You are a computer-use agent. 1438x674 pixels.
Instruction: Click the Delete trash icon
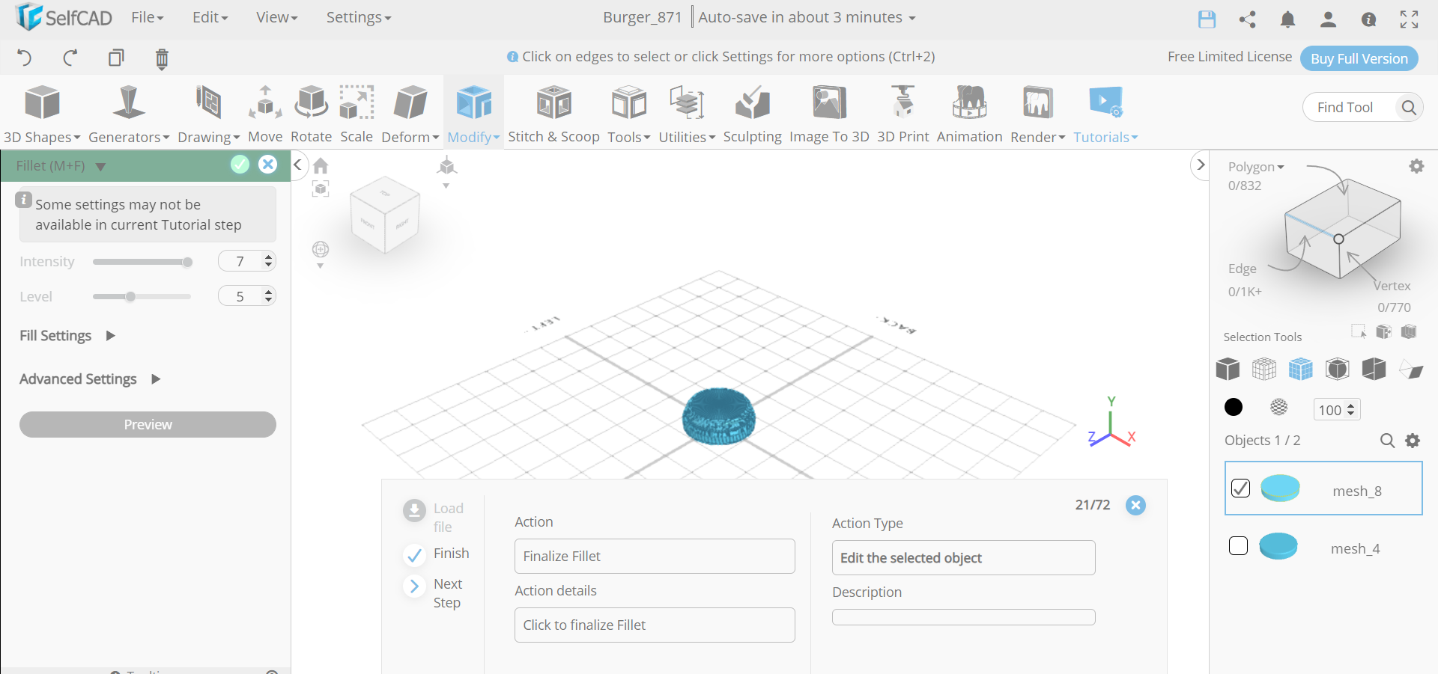pos(162,58)
